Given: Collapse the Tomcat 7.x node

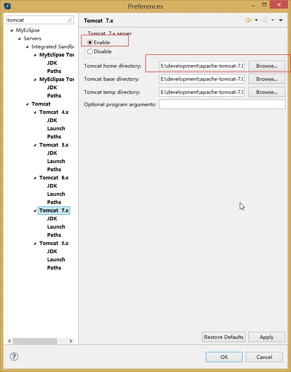Looking at the screenshot, I should click(35, 211).
